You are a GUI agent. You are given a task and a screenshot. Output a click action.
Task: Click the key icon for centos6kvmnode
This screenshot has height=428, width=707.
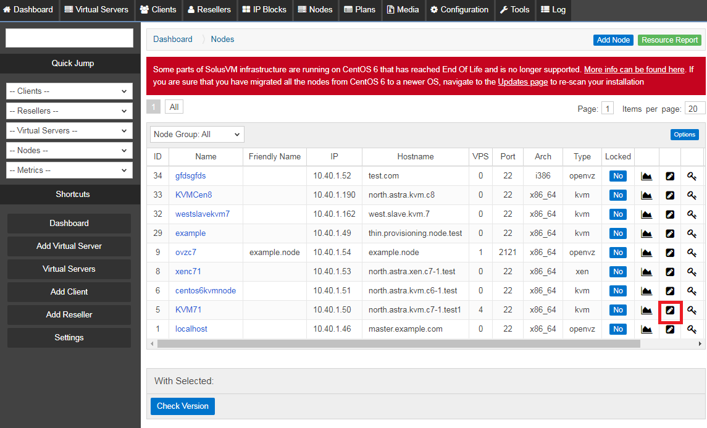691,290
